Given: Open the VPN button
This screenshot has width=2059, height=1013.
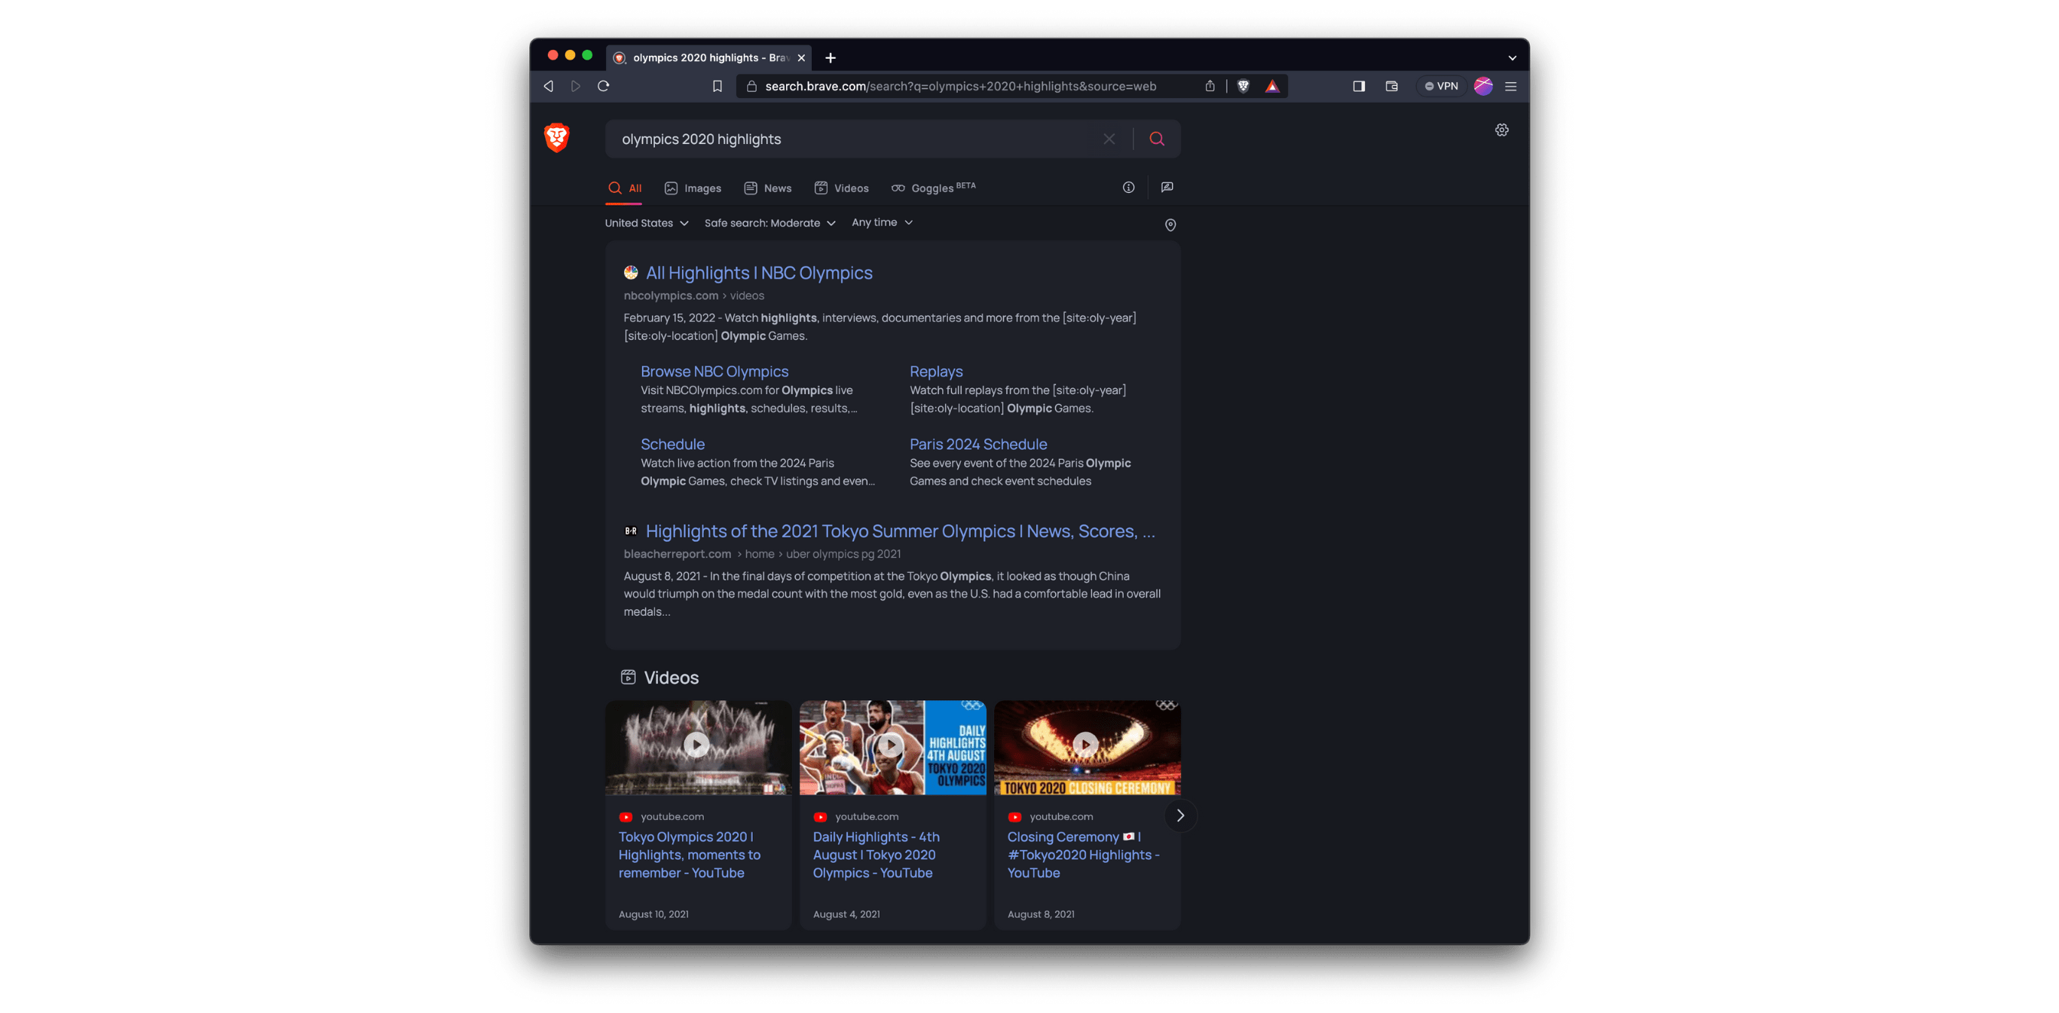Looking at the screenshot, I should click(1441, 87).
